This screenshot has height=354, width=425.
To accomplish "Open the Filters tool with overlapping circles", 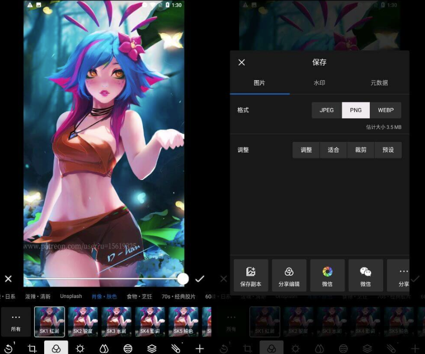I will [x=56, y=348].
